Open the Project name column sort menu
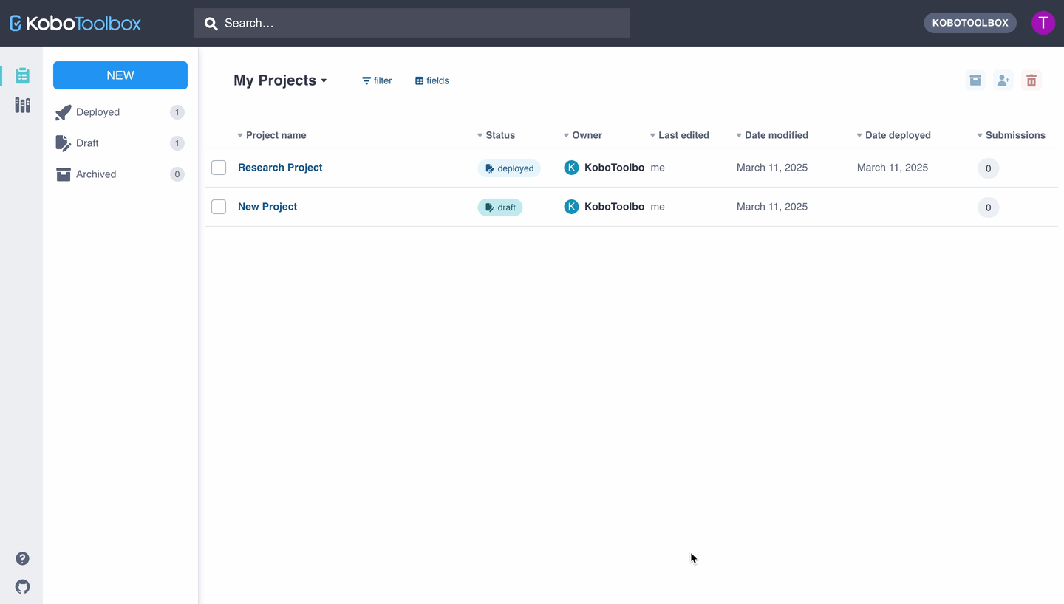 click(x=271, y=135)
